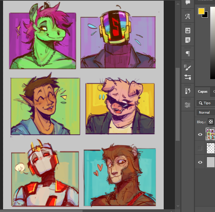Screen dimensions: 215x212
Task: Hide the top artwork layer
Action: [x=200, y=134]
